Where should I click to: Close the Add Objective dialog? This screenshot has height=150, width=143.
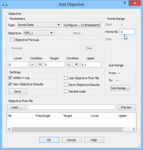coord(135,3)
